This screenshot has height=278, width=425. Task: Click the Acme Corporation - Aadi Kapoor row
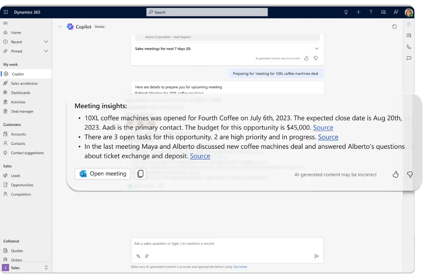227,37
